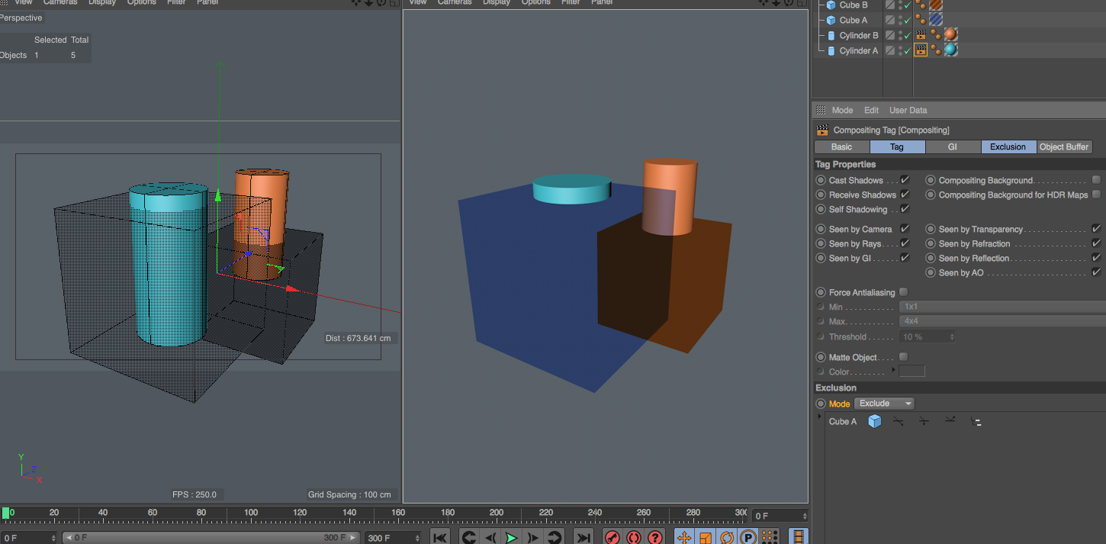
Task: Go to the previous key
Action: (468, 537)
